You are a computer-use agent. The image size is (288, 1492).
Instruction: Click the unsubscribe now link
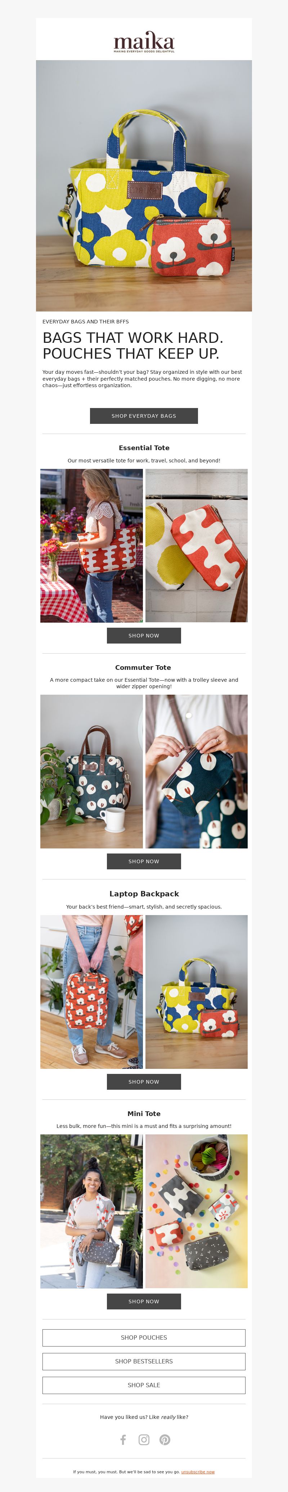(198, 1472)
